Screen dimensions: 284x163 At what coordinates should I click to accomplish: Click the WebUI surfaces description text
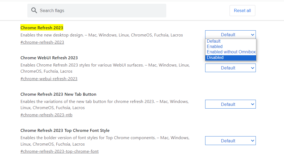tap(105, 68)
